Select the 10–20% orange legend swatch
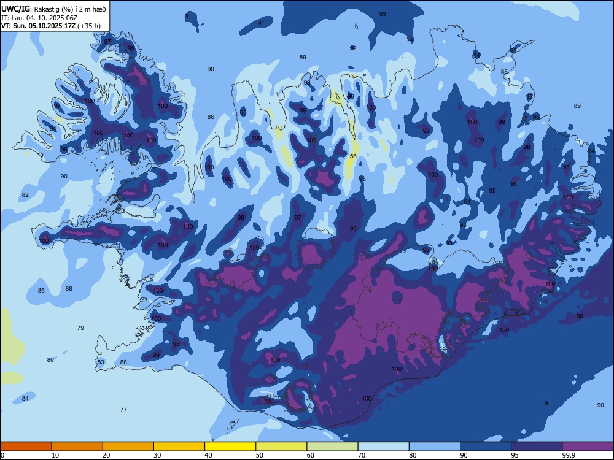This screenshot has height=460, width=614. pos(77,447)
